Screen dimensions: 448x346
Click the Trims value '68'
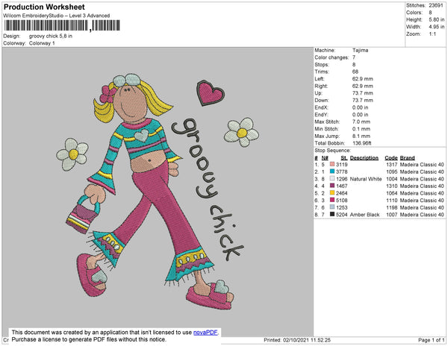click(x=355, y=72)
